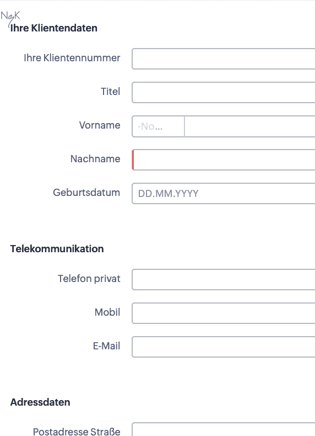Click the Geburtsdatum label text
The height and width of the screenshot is (436, 315).
tap(86, 193)
